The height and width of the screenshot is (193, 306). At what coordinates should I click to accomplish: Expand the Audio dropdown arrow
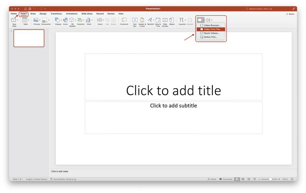point(212,20)
